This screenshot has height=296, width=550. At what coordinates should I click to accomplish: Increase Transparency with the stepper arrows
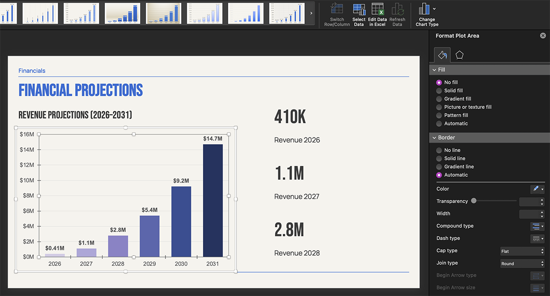click(x=542, y=199)
